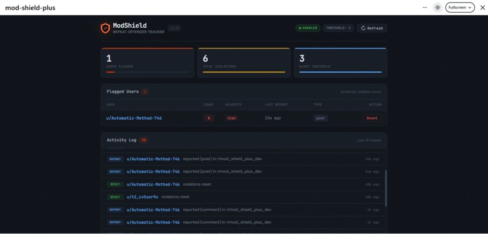Click the mod-shield-plus window title
This screenshot has width=488, height=234.
coord(30,8)
